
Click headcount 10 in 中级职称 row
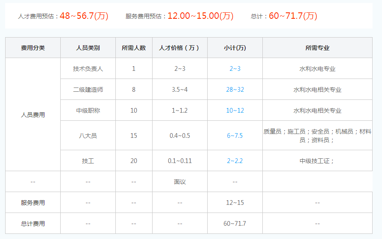(x=134, y=111)
